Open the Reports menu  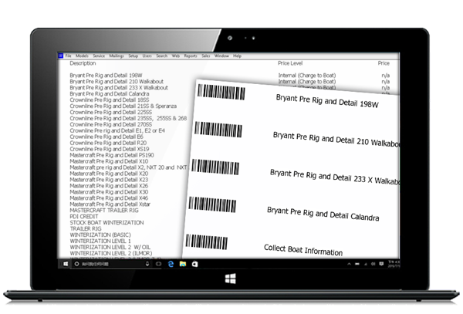(x=191, y=56)
